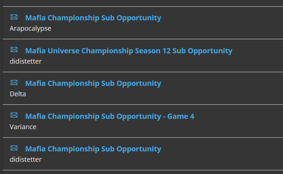Click the sender name Delta

click(x=18, y=94)
